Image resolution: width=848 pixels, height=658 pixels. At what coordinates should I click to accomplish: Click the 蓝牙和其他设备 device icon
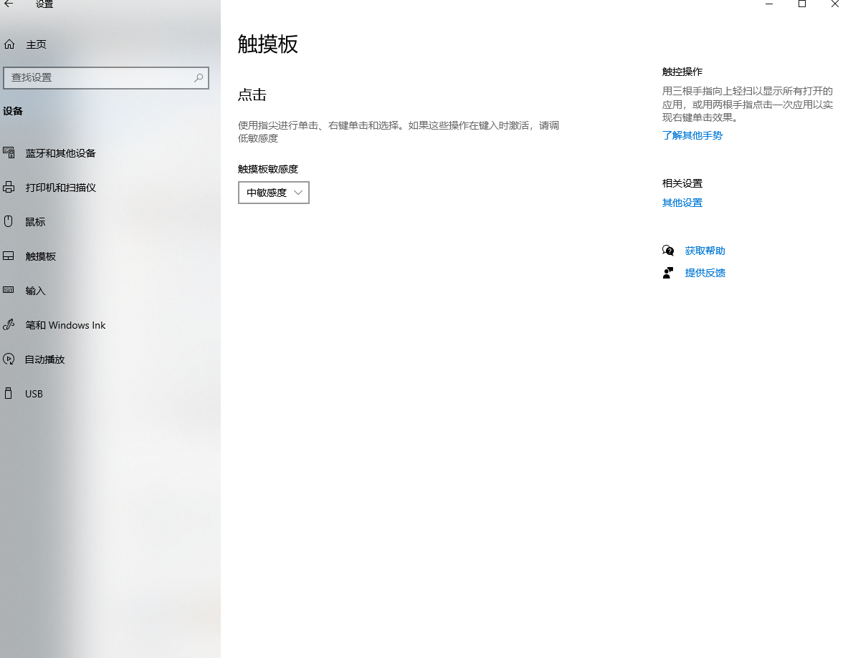coord(9,153)
